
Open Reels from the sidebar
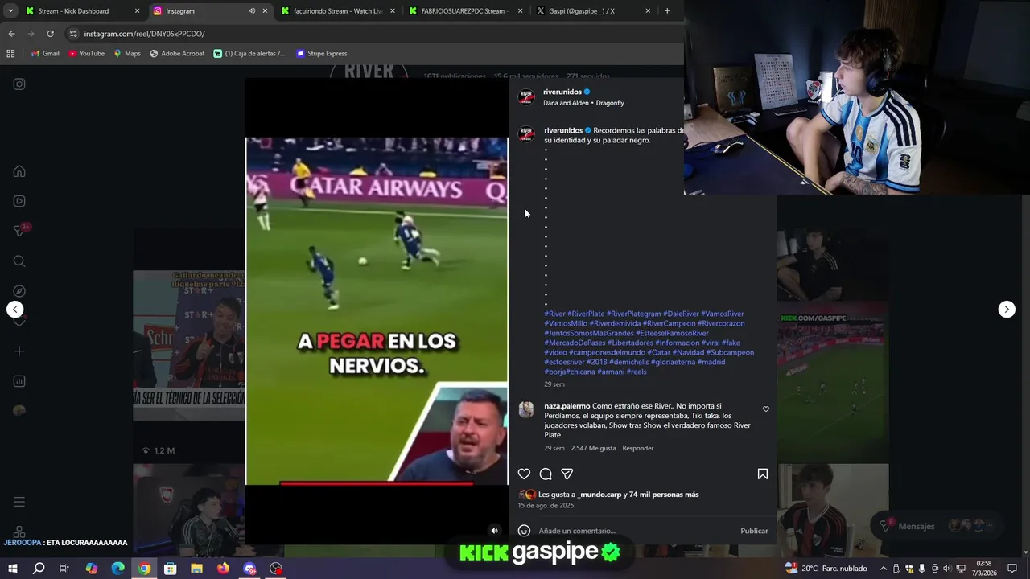[x=19, y=201]
